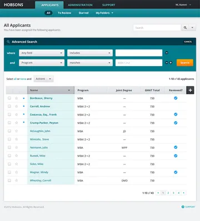
Task: Click reviewed checkmark for Costanza, Frank
Action: (x=176, y=114)
